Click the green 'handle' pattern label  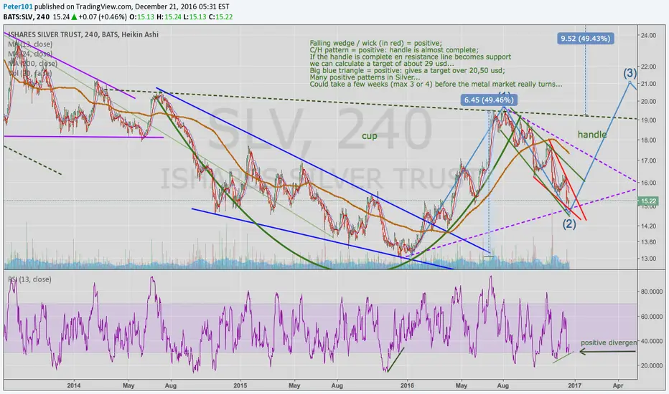tap(592, 135)
